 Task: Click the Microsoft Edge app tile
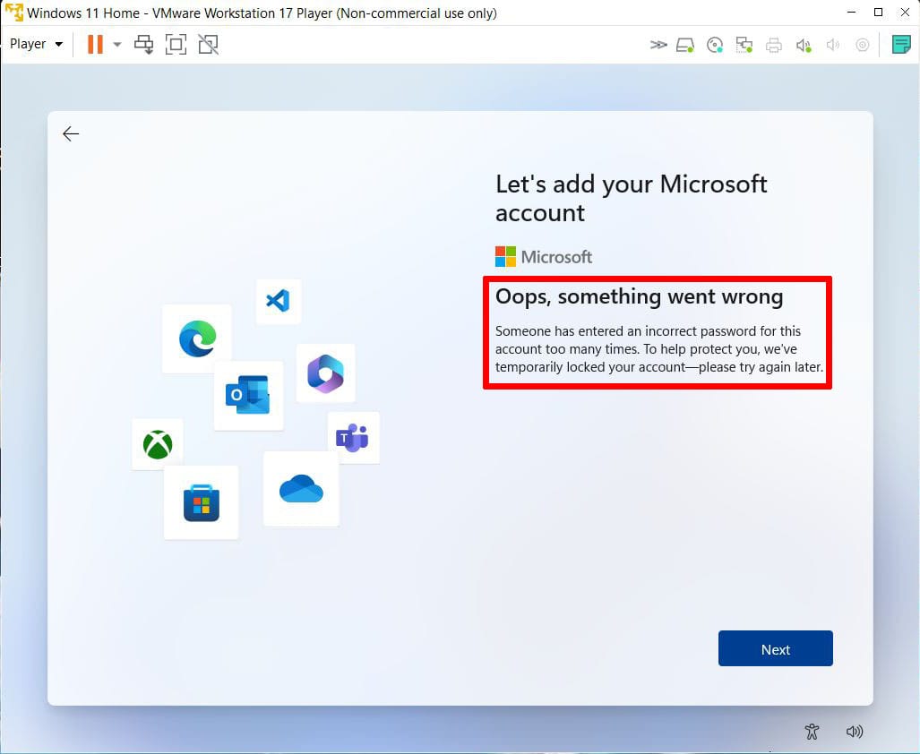[197, 338]
